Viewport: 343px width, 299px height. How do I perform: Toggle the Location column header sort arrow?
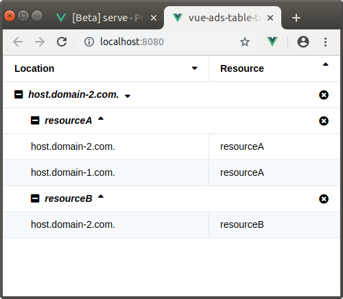[194, 68]
